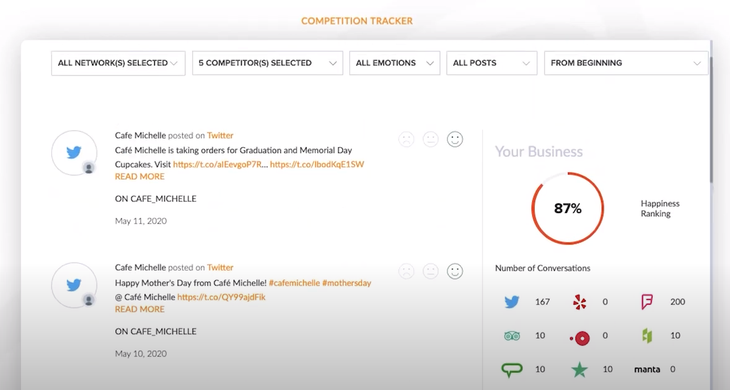Open the t.co/IbodKqE1SW link
Screen dimensions: 730x390
tap(317, 164)
